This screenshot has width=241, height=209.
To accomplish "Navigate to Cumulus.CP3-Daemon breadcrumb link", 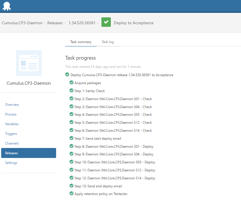I will click(22, 23).
